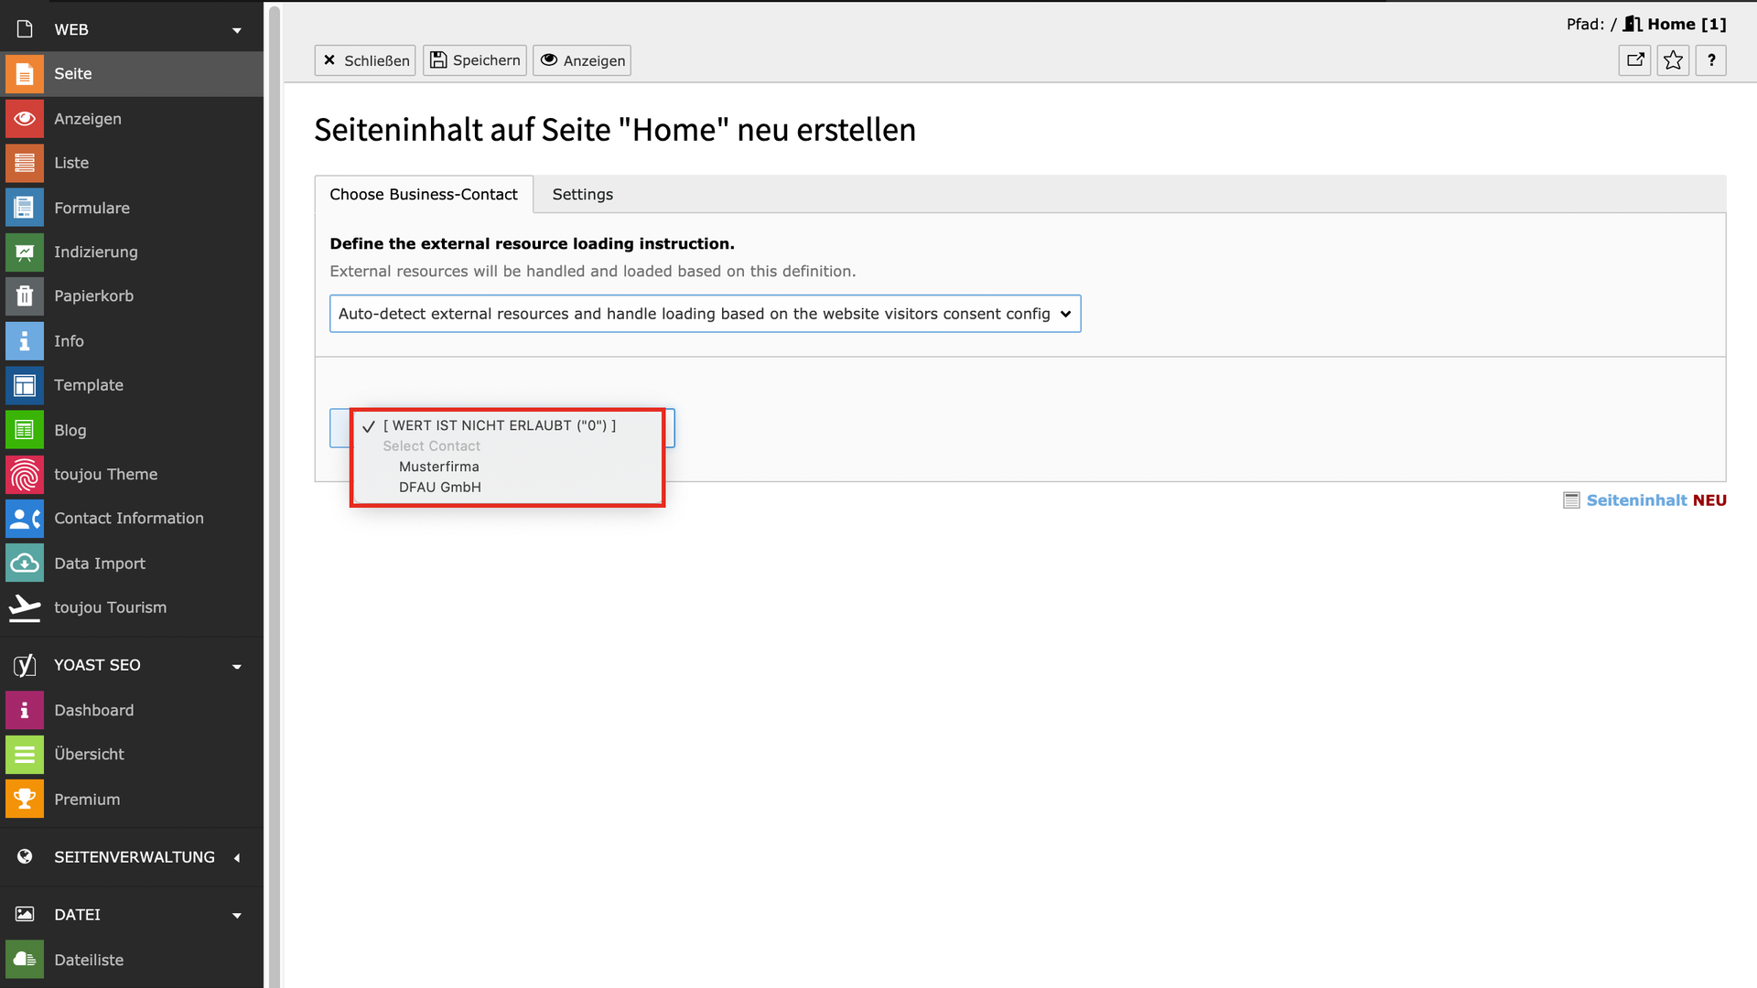The height and width of the screenshot is (988, 1757).
Task: Open the Contact Information module icon
Action: [x=25, y=519]
